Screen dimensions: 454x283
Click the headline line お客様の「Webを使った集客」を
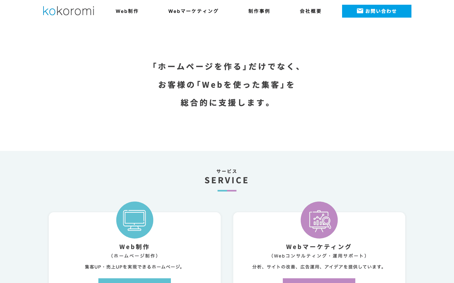(x=227, y=85)
